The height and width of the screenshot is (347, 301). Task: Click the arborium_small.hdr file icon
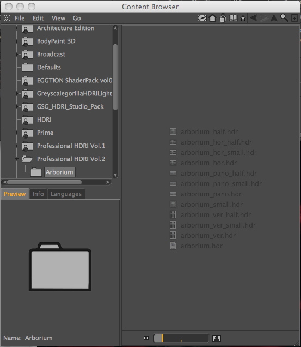point(173,204)
